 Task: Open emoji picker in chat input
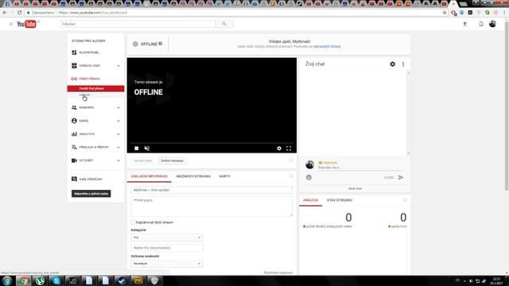(309, 177)
